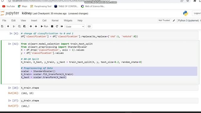
Task: Click the X_train.shape cell input
Action: click(109, 88)
